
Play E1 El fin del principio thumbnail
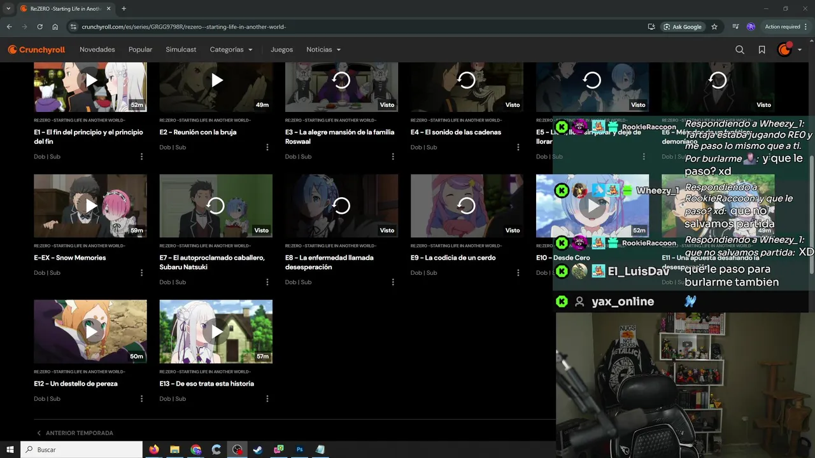pyautogui.click(x=90, y=87)
